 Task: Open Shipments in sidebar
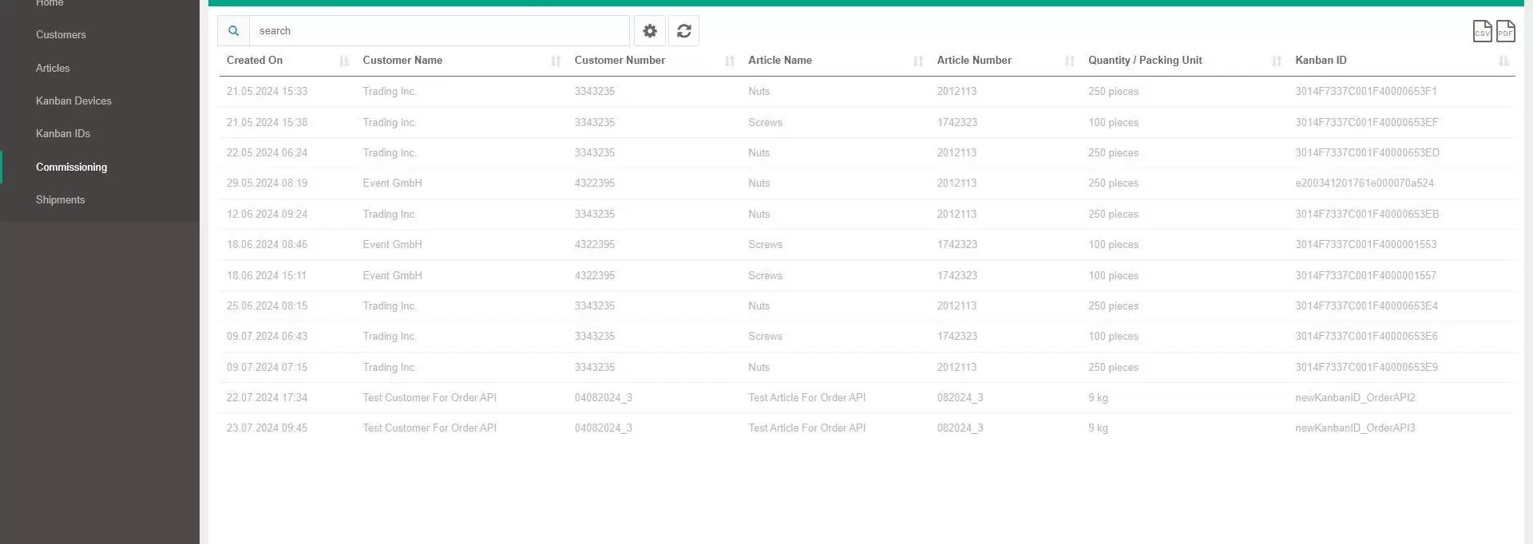pos(60,199)
